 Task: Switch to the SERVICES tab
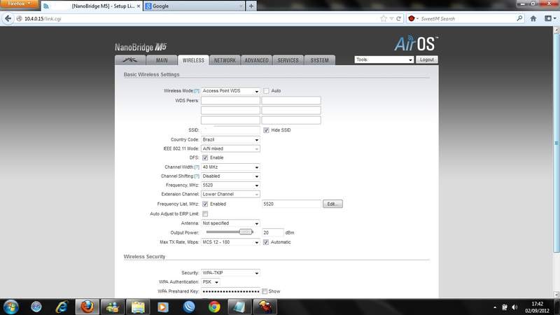click(x=288, y=60)
